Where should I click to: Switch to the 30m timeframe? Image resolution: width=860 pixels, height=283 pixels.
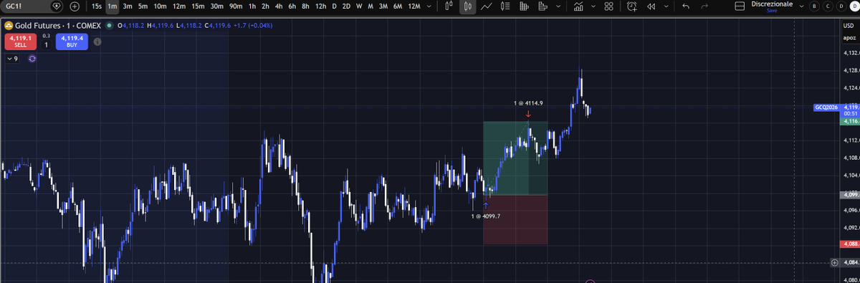216,6
